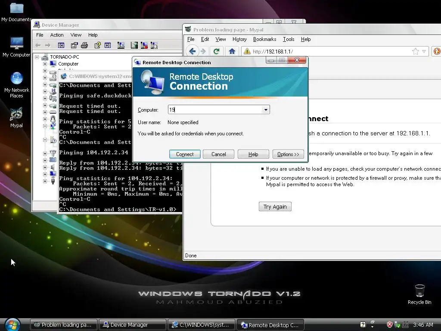
Task: Reload the page in Mypal
Action: 216,51
